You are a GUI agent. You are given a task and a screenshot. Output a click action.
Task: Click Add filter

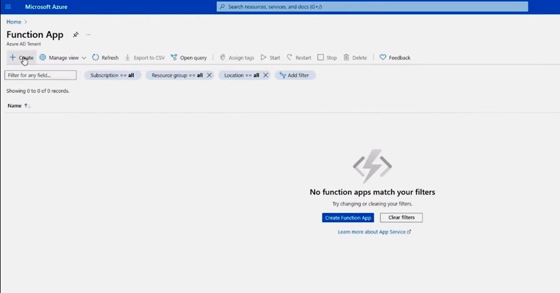coord(295,75)
